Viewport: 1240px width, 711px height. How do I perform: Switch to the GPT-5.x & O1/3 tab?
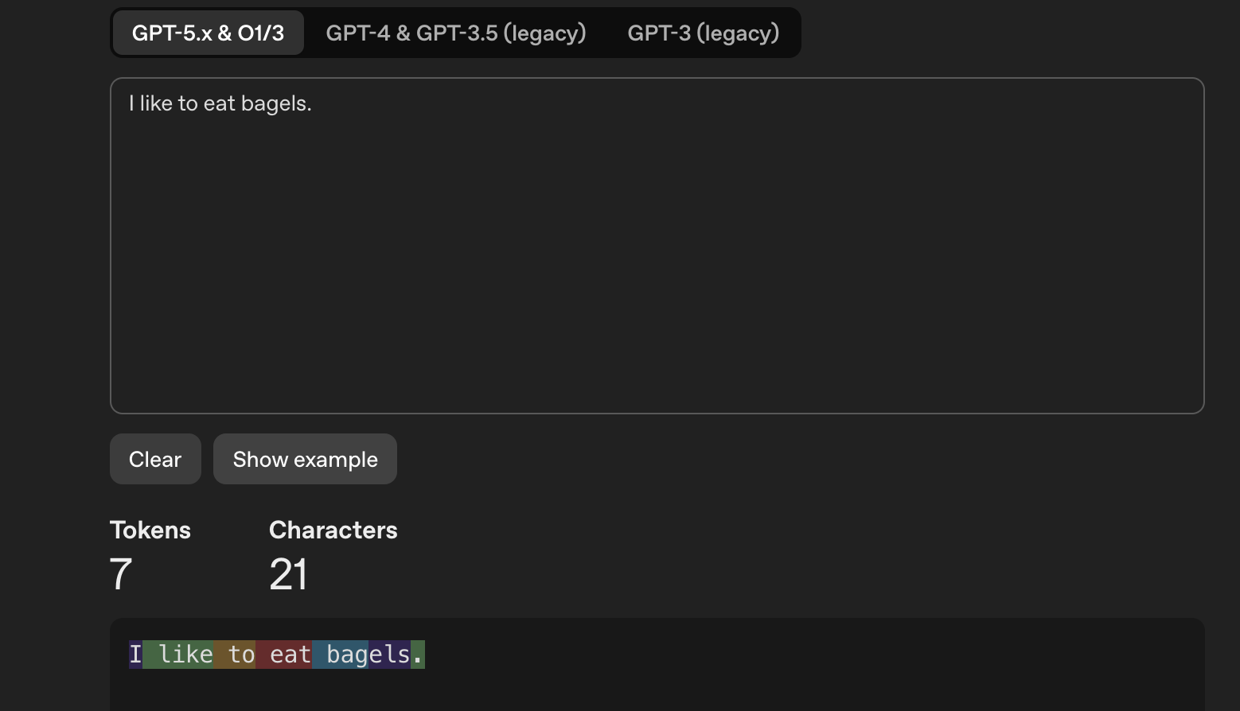tap(208, 33)
